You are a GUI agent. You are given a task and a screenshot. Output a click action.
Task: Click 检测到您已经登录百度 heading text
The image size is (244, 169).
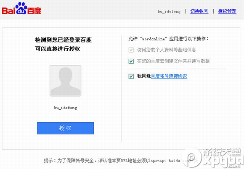click(x=64, y=40)
